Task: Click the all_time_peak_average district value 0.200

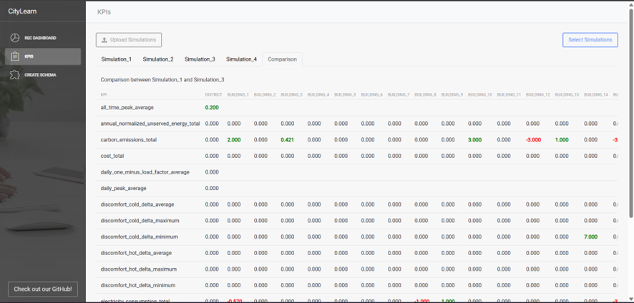Action: point(212,107)
